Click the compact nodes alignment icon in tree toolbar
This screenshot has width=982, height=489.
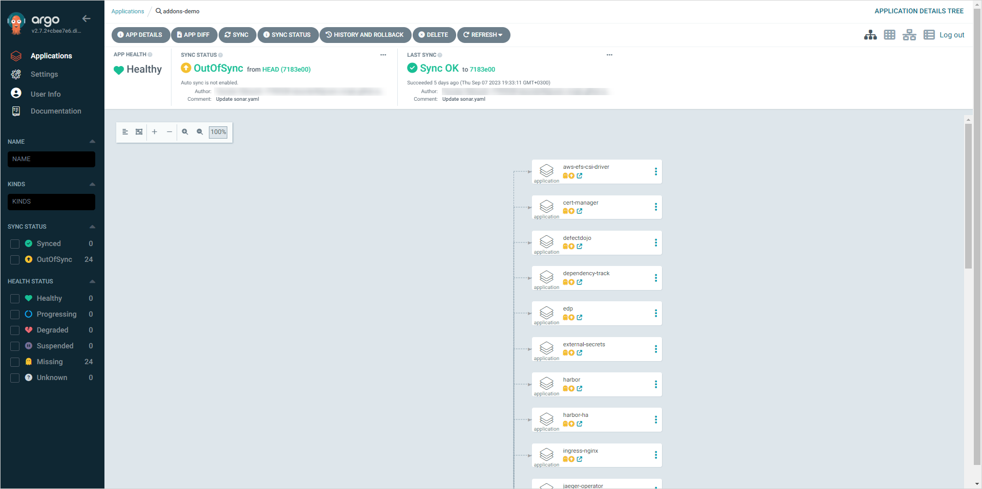click(x=125, y=132)
